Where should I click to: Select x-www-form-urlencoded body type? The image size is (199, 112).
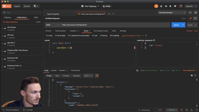79,35
